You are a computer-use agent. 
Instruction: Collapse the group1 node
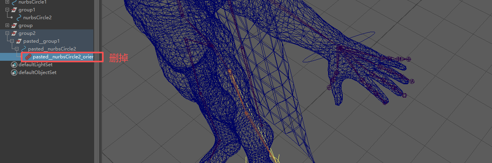pyautogui.click(x=7, y=10)
